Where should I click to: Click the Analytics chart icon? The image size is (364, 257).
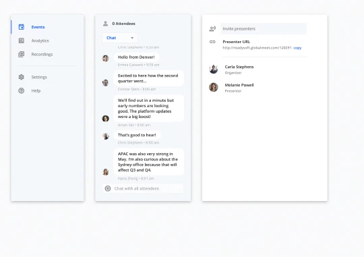point(22,40)
